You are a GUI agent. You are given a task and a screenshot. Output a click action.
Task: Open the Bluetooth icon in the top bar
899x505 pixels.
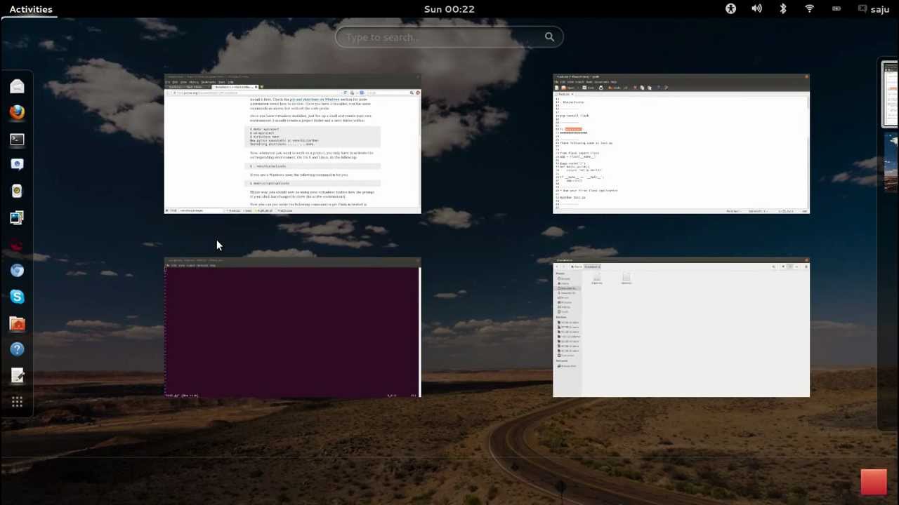[x=783, y=9]
